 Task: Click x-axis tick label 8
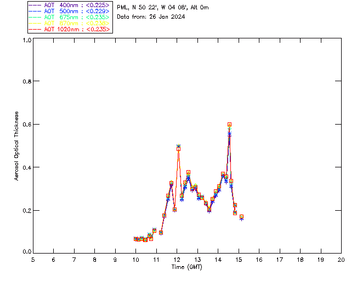coord(95,260)
